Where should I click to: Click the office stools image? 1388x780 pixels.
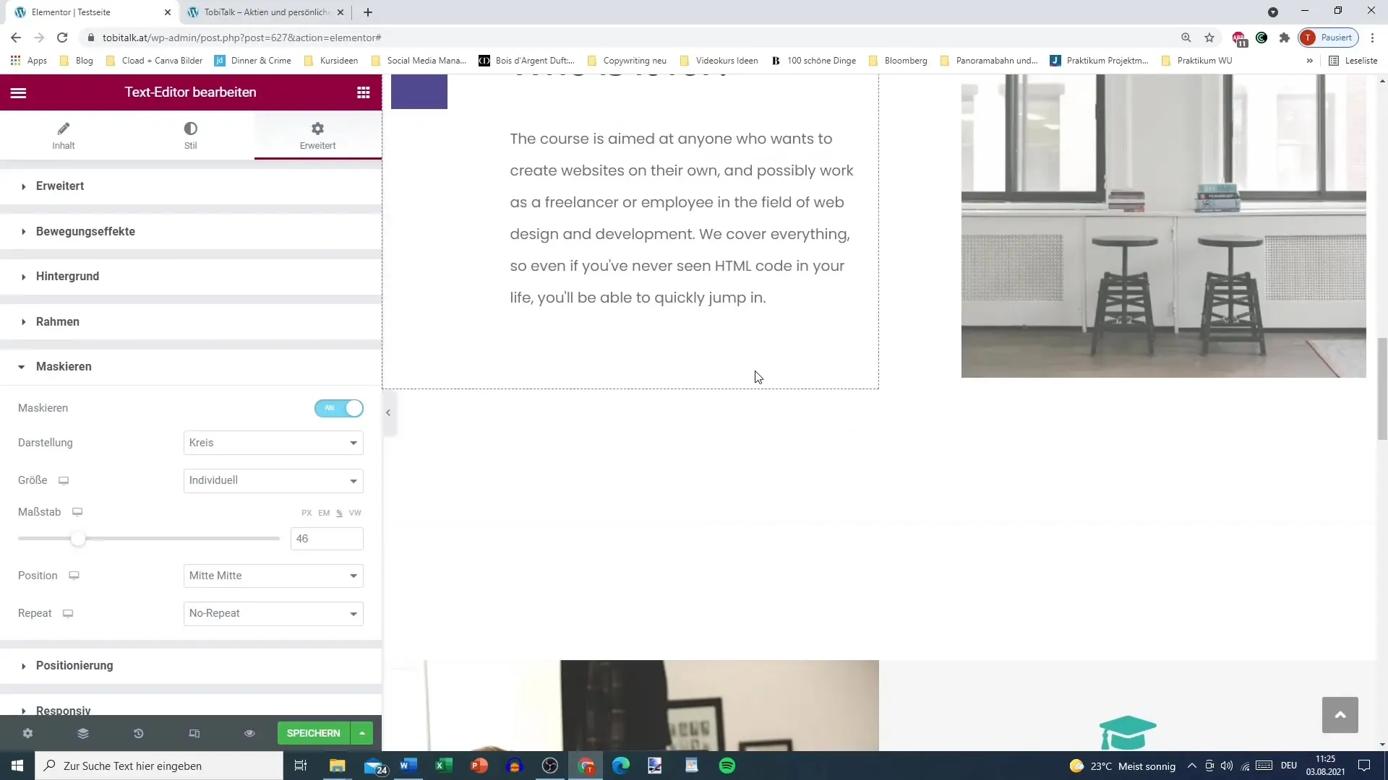pos(1164,225)
